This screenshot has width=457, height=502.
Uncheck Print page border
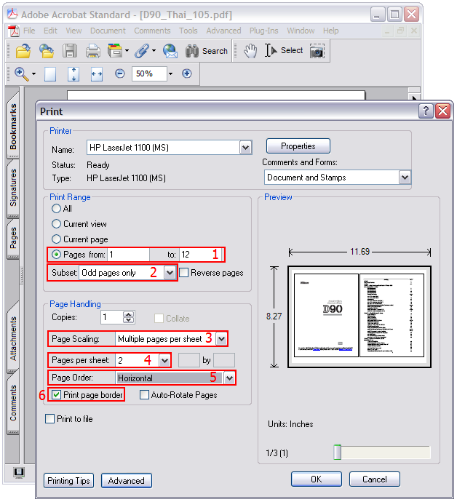[56, 395]
